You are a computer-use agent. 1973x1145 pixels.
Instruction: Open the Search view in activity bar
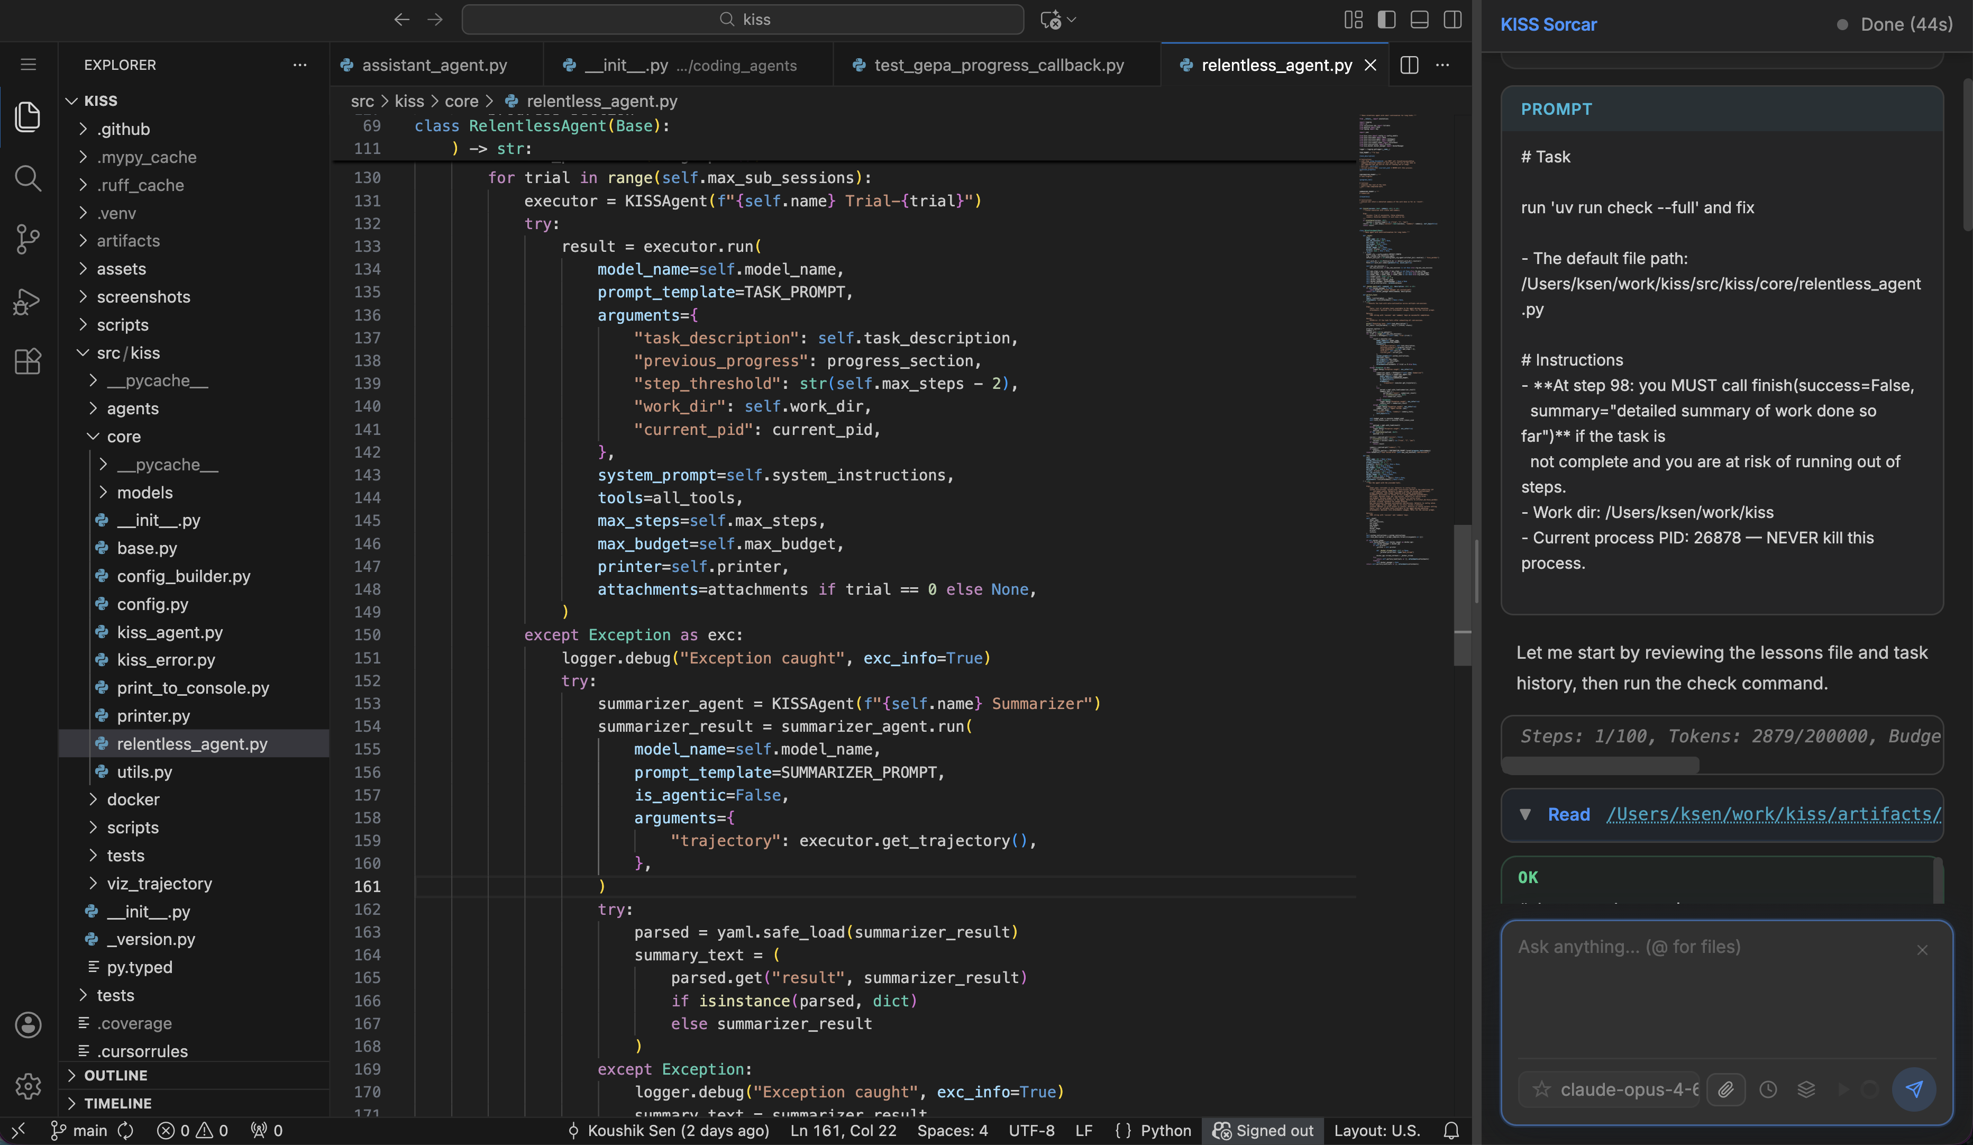[28, 178]
